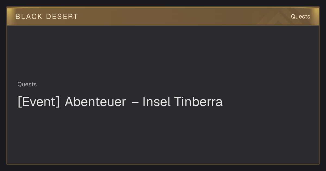
Task: Click the letter B of BLACK DESERT
Action: coord(18,17)
